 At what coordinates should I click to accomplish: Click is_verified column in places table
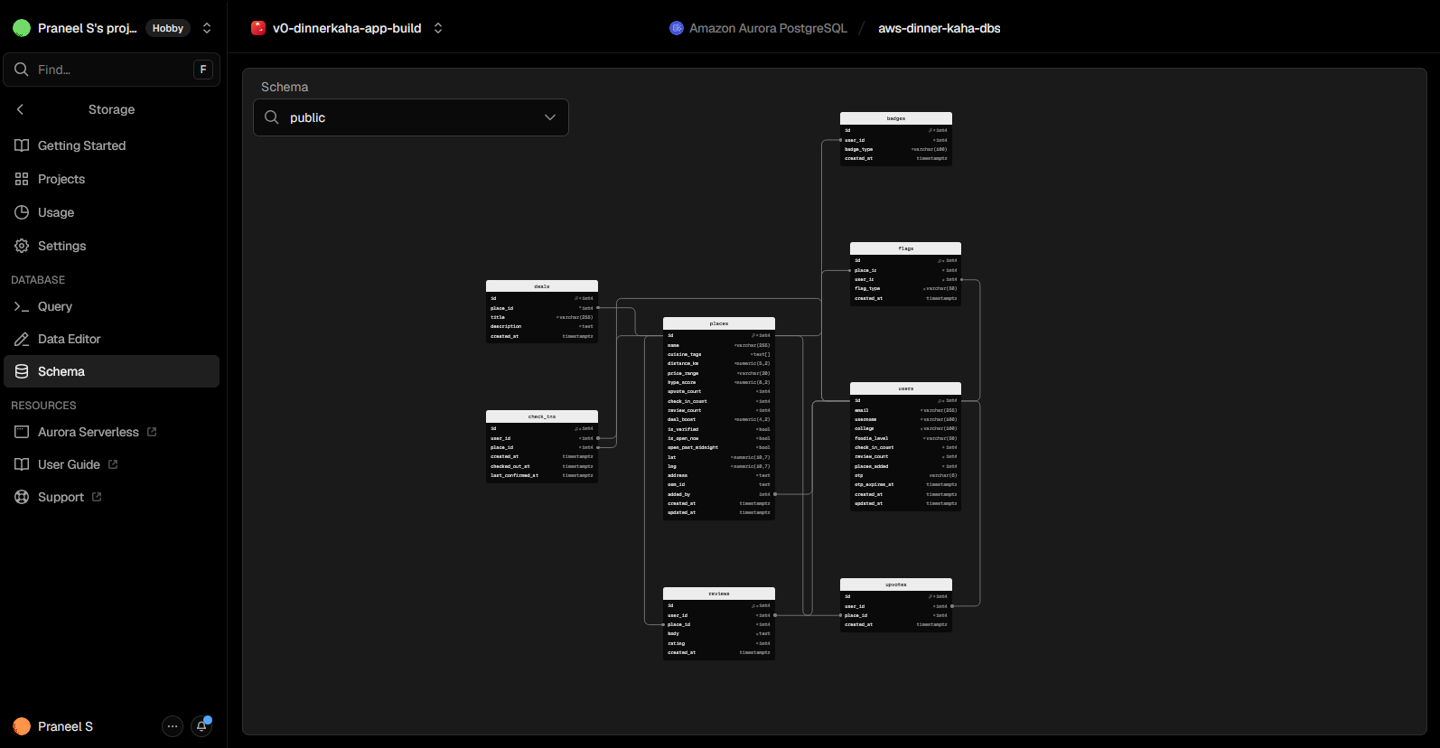719,429
